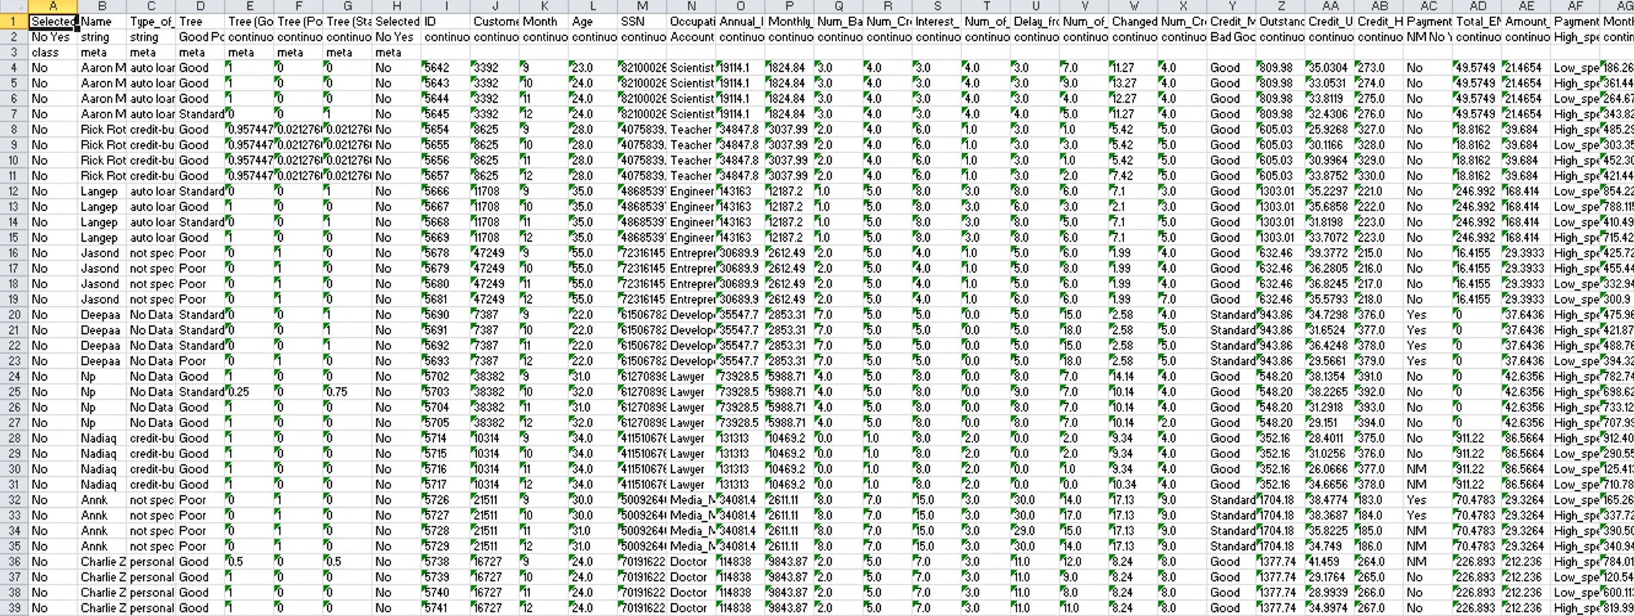Click the cell containing 39.3772
The height and width of the screenshot is (616, 1634).
(1329, 253)
